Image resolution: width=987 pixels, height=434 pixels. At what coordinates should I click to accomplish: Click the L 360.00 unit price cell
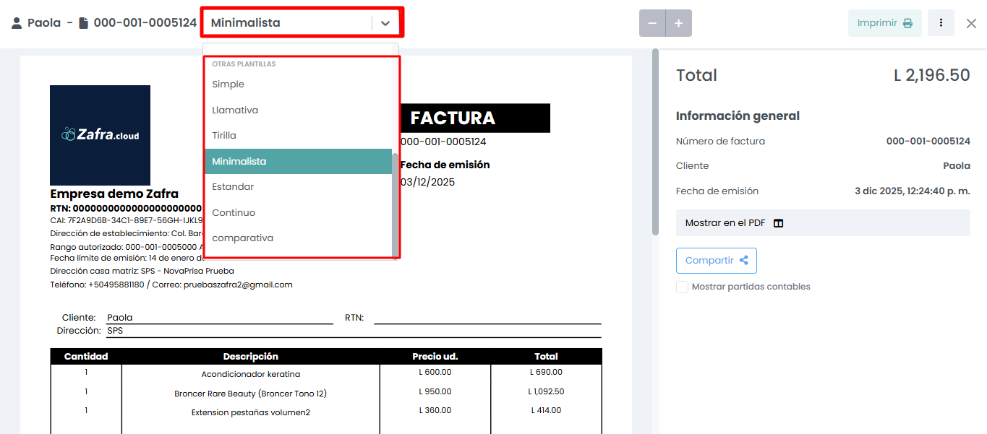435,411
